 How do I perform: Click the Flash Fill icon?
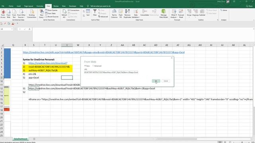coord(120,14)
